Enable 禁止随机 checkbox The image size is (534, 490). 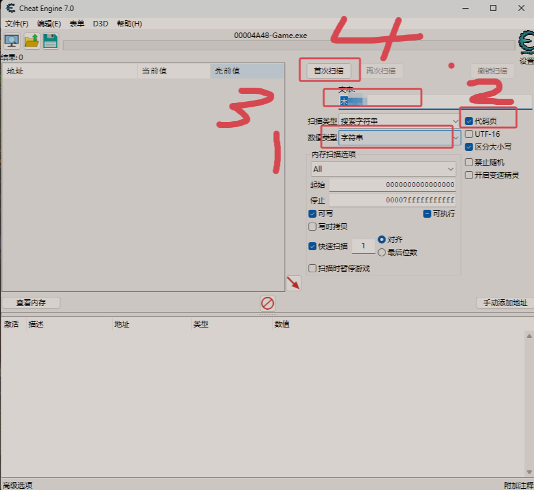[x=469, y=163]
